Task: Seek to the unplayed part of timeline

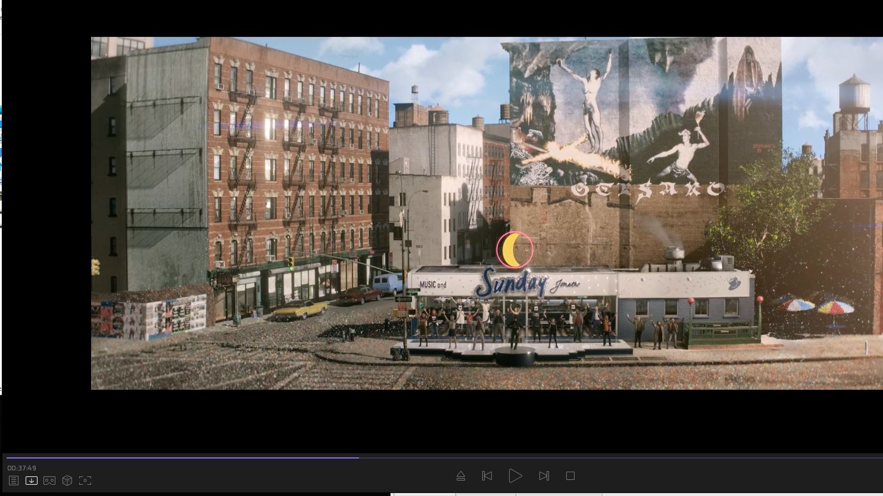Action: tap(595, 457)
